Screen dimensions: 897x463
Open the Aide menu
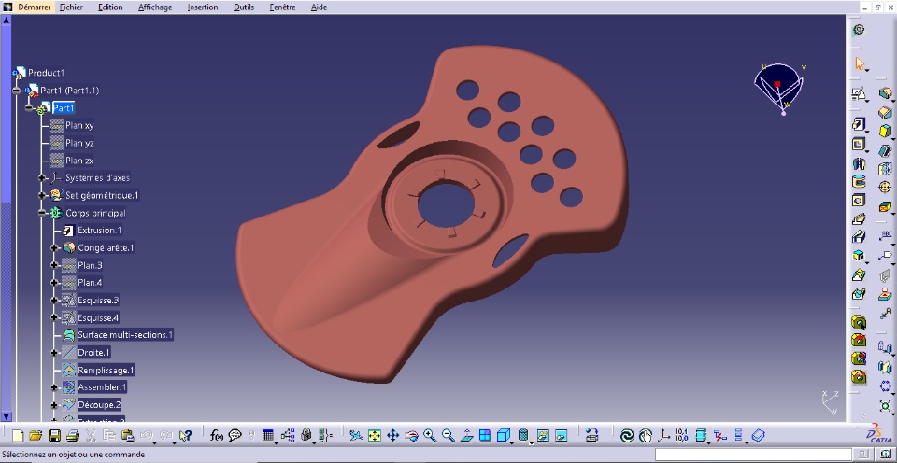coord(319,7)
